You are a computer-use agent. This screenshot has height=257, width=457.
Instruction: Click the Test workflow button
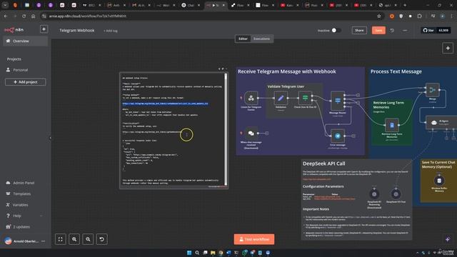(x=254, y=239)
